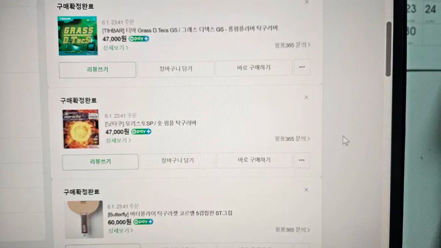This screenshot has height=248, width=441.
Task: Dismiss the Butterfly racket order card with X
Action: click(x=306, y=190)
